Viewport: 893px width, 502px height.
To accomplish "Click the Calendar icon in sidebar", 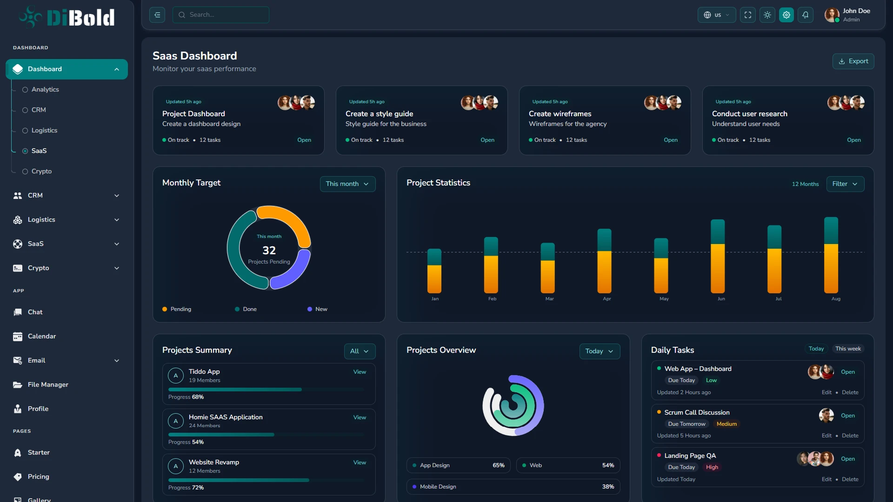I will click(x=18, y=337).
